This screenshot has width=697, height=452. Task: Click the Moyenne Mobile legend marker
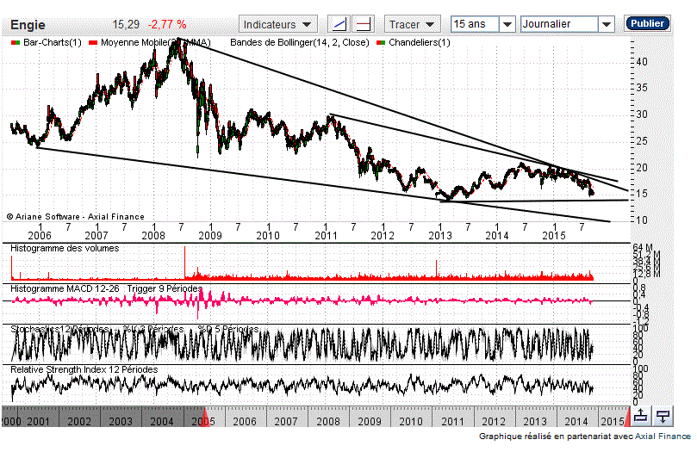[x=94, y=42]
